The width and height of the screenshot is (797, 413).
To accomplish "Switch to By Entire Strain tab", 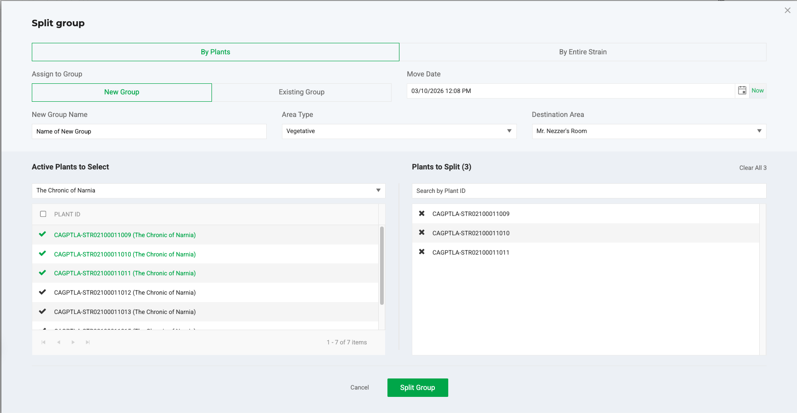I will 583,52.
